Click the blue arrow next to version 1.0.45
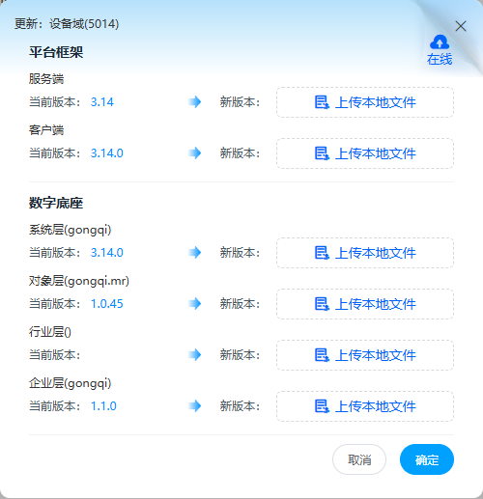Viewport: 483px width, 499px height. click(x=195, y=303)
